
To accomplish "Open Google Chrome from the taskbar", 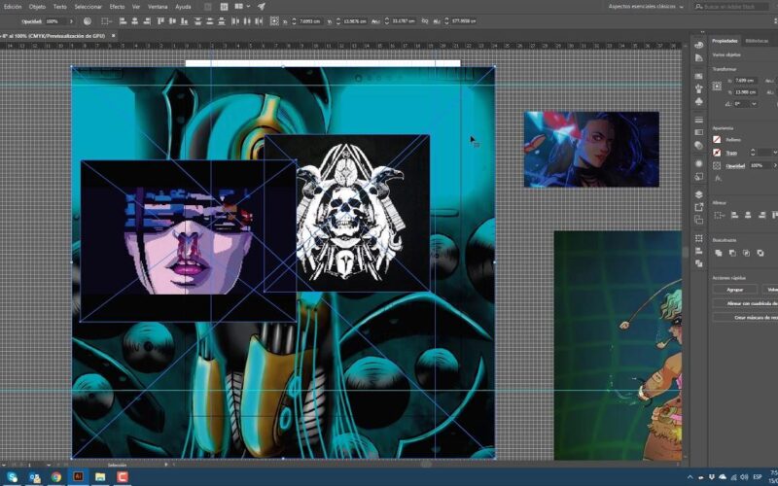I will tap(56, 477).
